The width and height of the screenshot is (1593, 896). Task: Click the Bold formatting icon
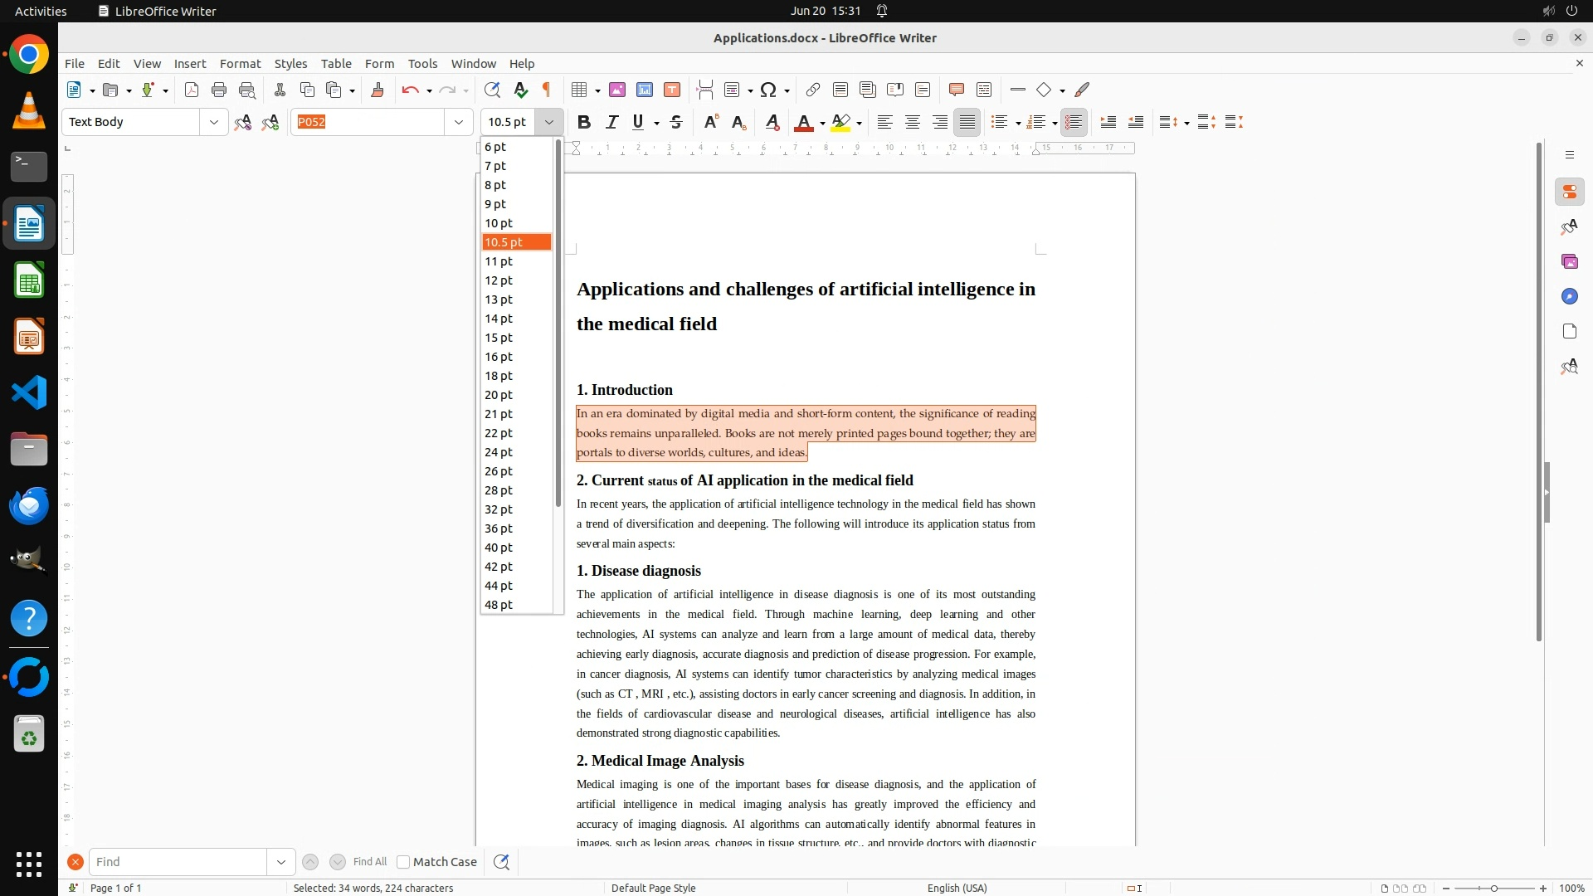(x=584, y=122)
